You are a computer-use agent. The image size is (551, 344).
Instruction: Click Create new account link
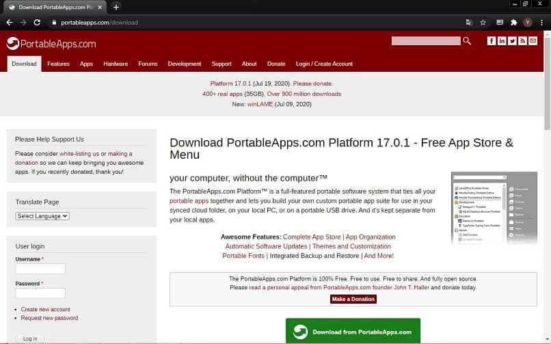45,310
